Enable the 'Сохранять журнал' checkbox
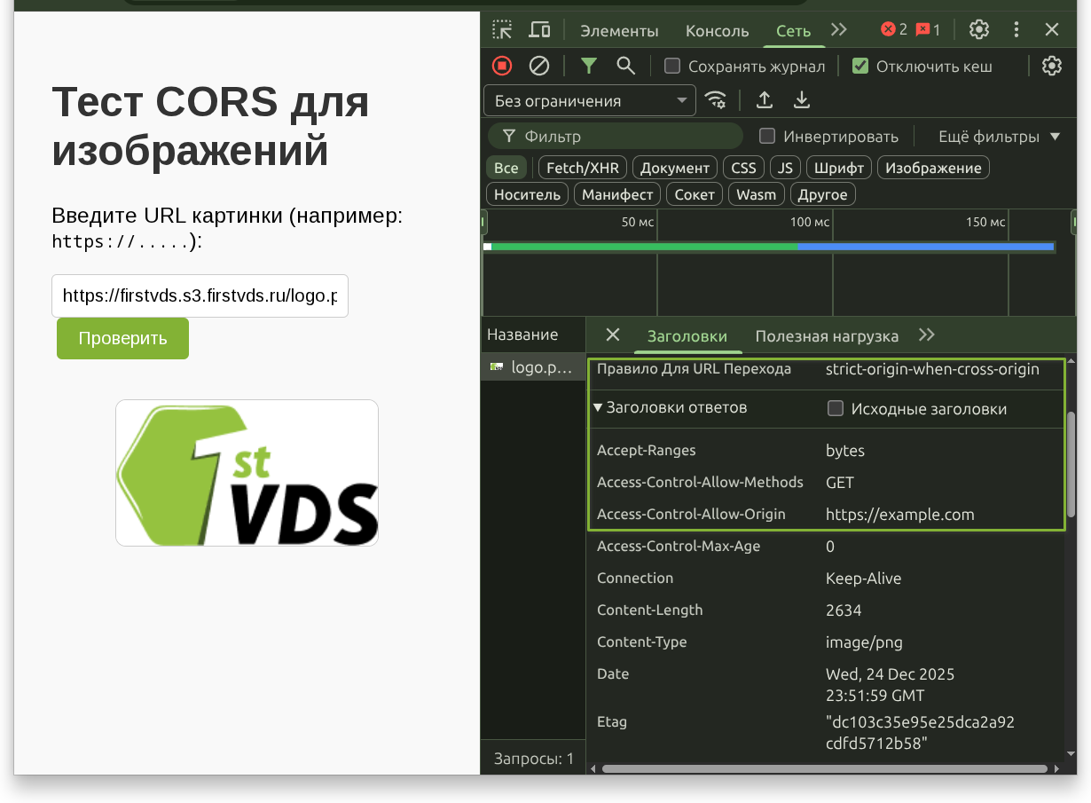The width and height of the screenshot is (1091, 803). 672,67
